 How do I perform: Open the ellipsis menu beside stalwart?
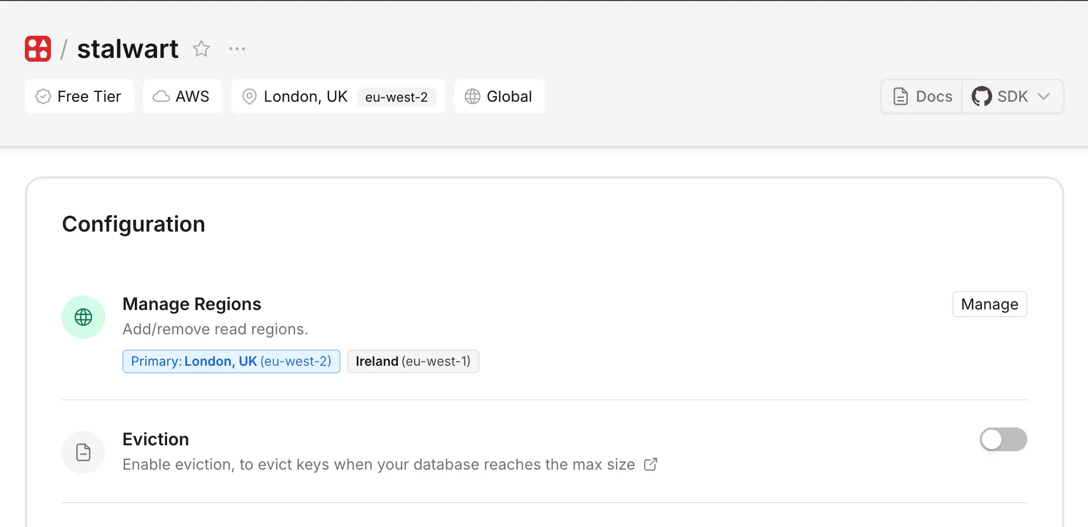pos(237,48)
